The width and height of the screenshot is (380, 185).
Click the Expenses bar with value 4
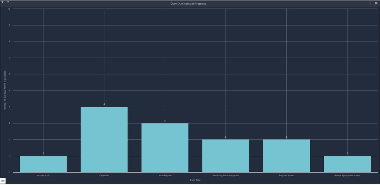pos(104,139)
